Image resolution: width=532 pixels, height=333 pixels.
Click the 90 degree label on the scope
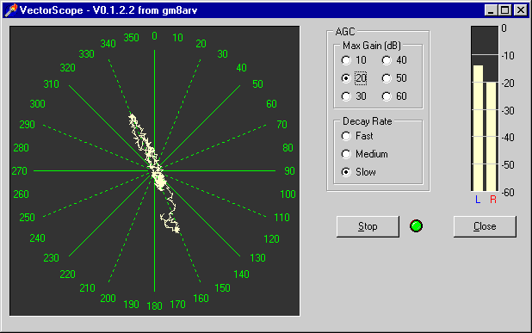[289, 171]
